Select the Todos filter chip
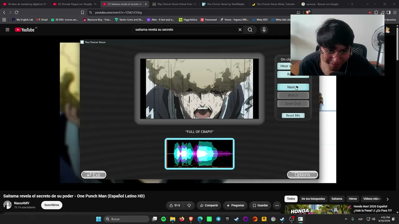Image resolution: width=399 pixels, height=224 pixels. click(x=291, y=199)
